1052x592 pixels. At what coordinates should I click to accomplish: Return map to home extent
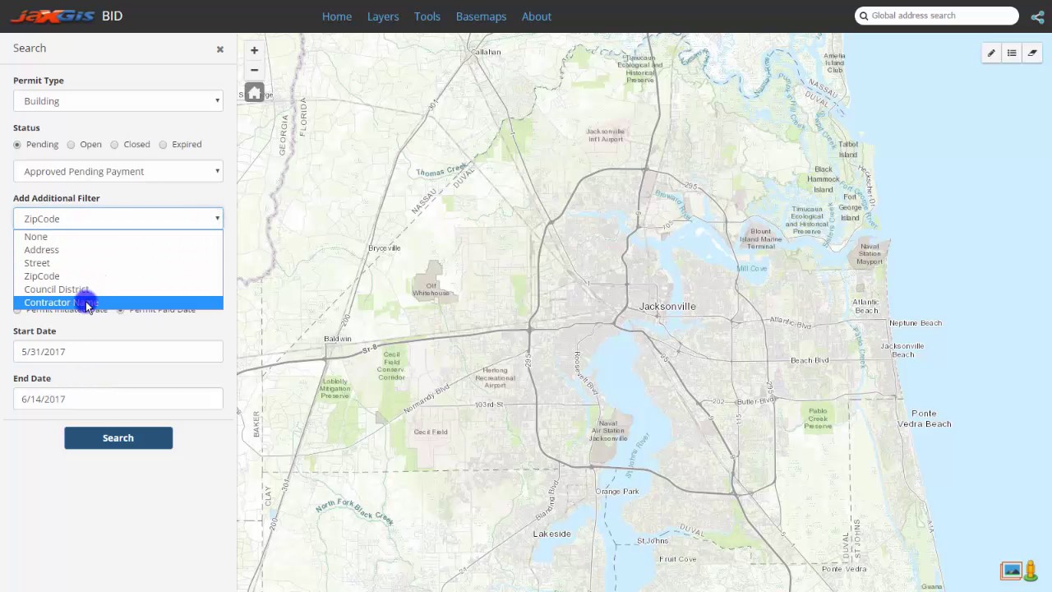point(254,93)
